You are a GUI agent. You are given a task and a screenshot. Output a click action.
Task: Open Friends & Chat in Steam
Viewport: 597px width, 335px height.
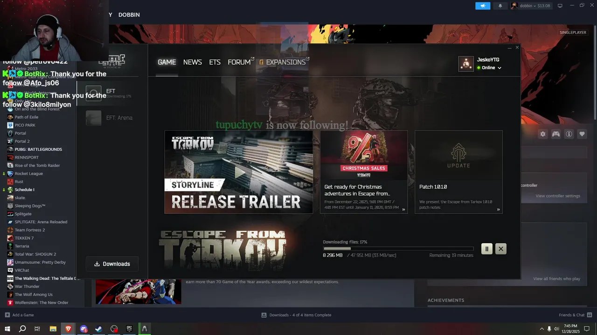click(x=576, y=315)
